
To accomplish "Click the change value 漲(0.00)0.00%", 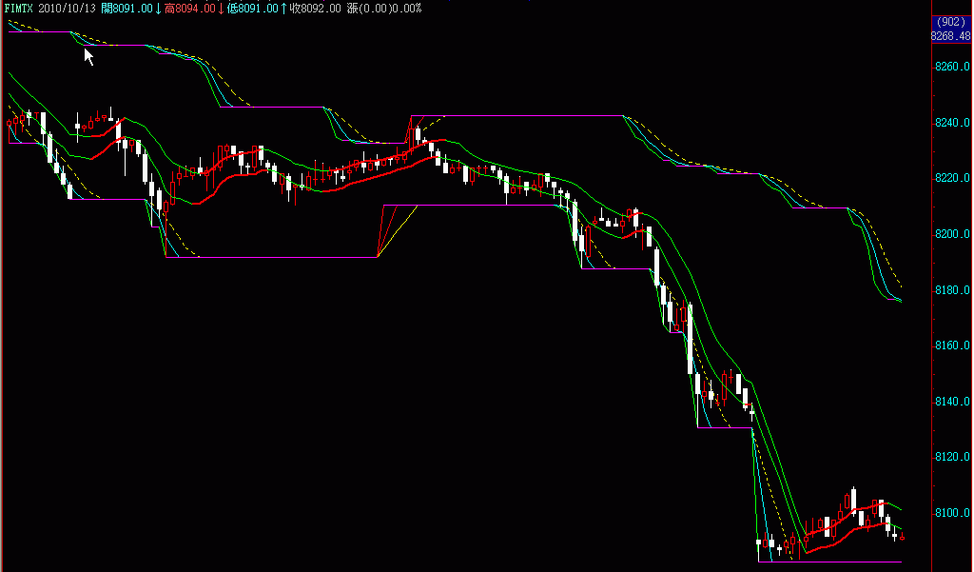I will [x=384, y=9].
